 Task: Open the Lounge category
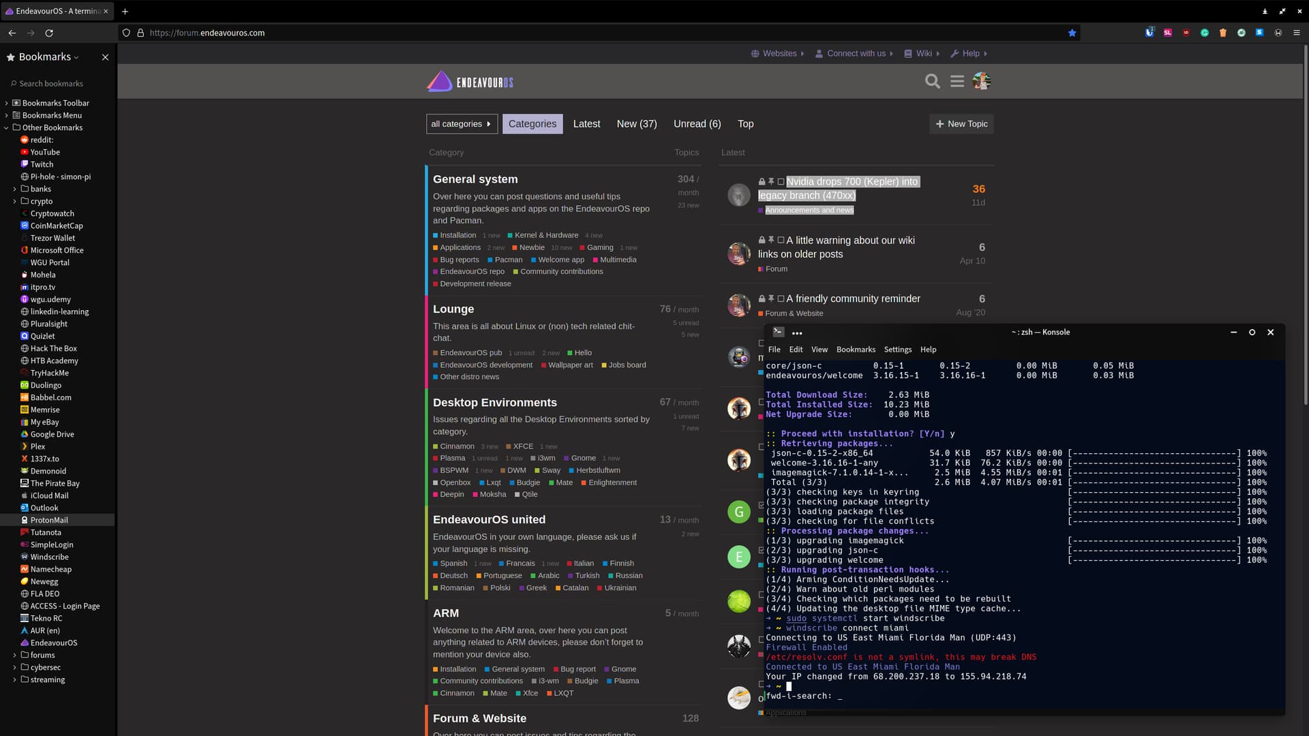coord(453,309)
